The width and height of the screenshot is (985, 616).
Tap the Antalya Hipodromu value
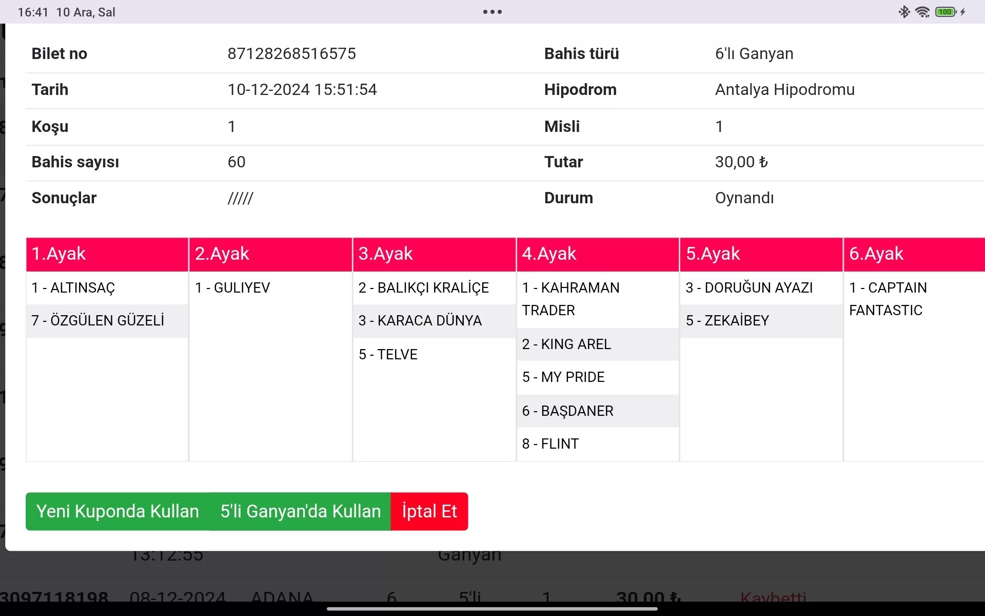coord(785,90)
